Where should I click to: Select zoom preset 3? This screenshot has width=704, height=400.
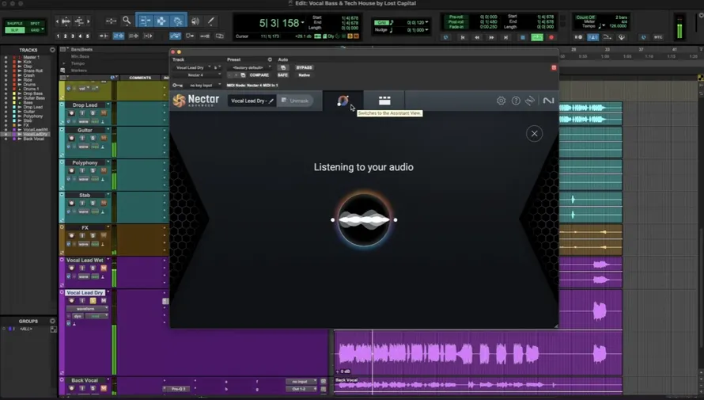point(73,36)
